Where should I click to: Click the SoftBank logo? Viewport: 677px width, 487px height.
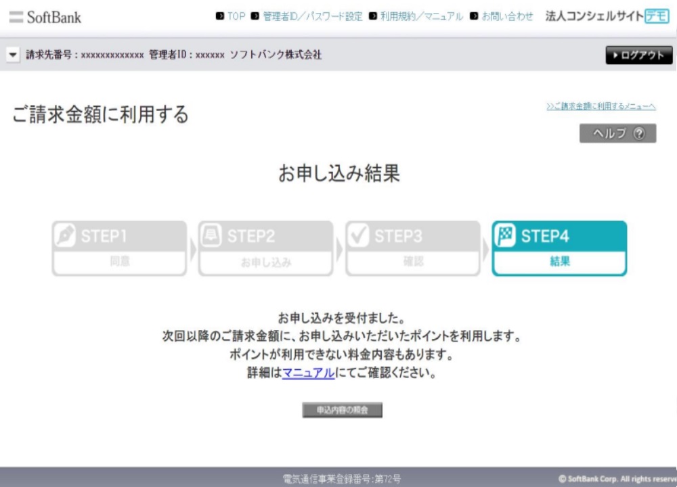point(54,18)
